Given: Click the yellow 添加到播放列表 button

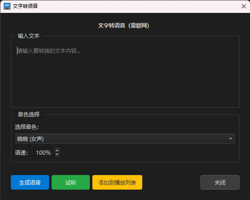Looking at the screenshot, I should tap(117, 182).
